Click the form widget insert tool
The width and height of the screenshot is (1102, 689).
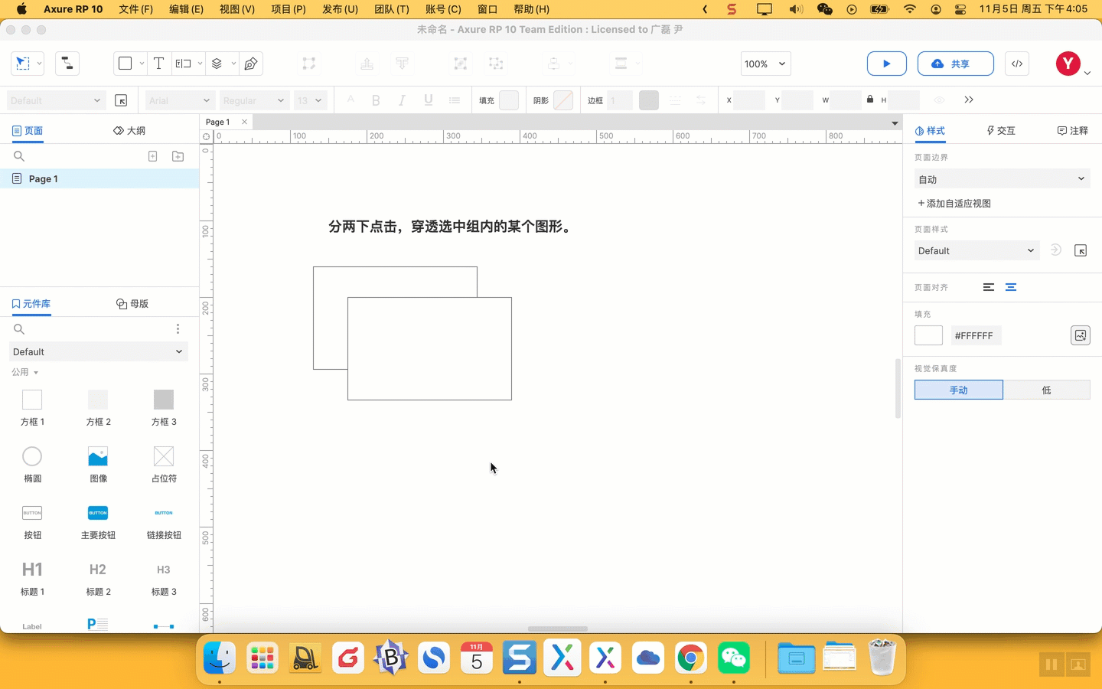click(x=183, y=64)
